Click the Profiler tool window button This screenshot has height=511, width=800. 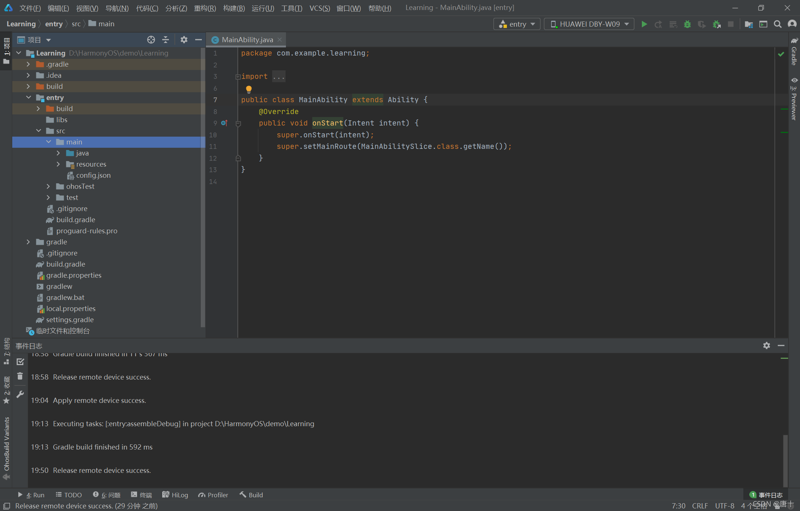[x=213, y=495]
